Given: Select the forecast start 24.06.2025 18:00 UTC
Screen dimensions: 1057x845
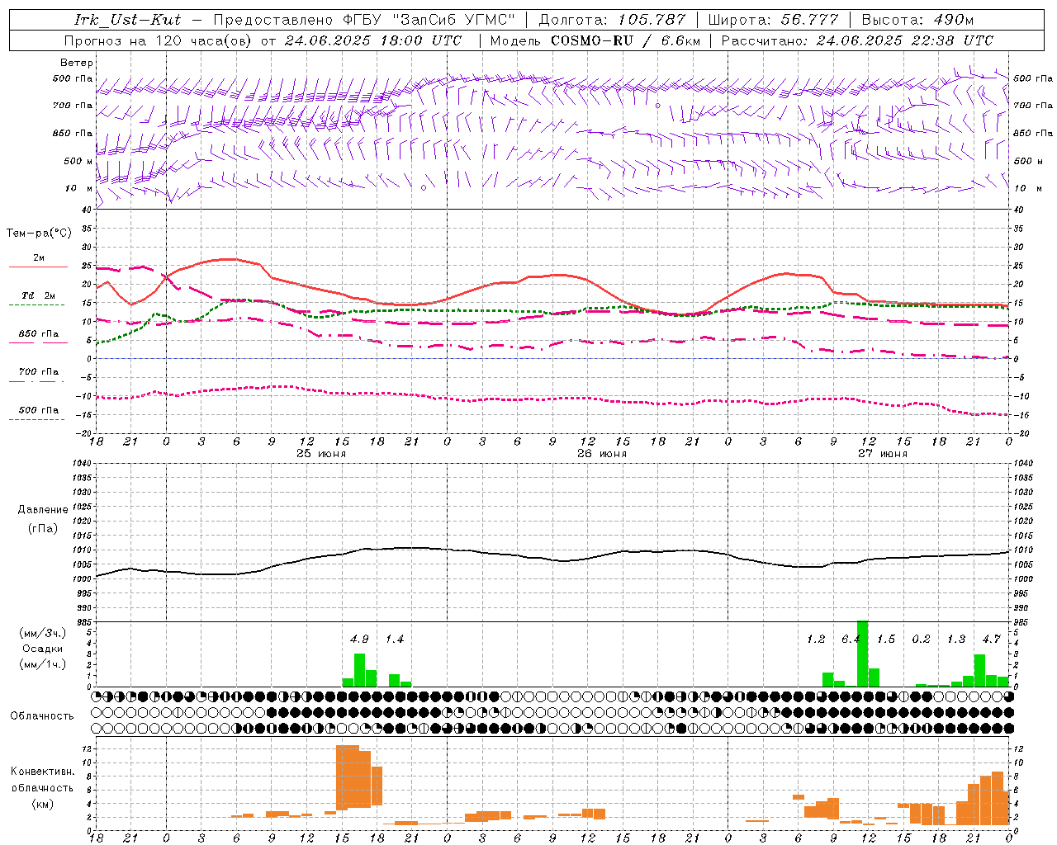Looking at the screenshot, I should [x=373, y=40].
